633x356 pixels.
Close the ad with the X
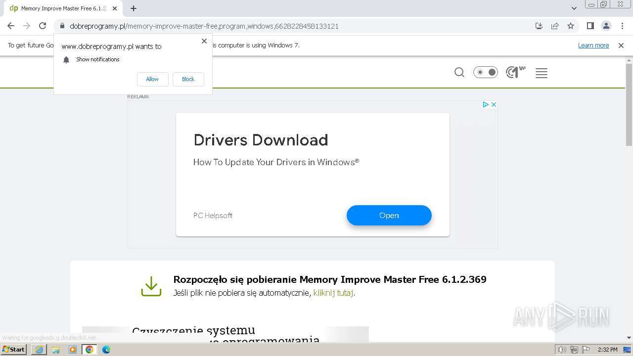(494, 104)
